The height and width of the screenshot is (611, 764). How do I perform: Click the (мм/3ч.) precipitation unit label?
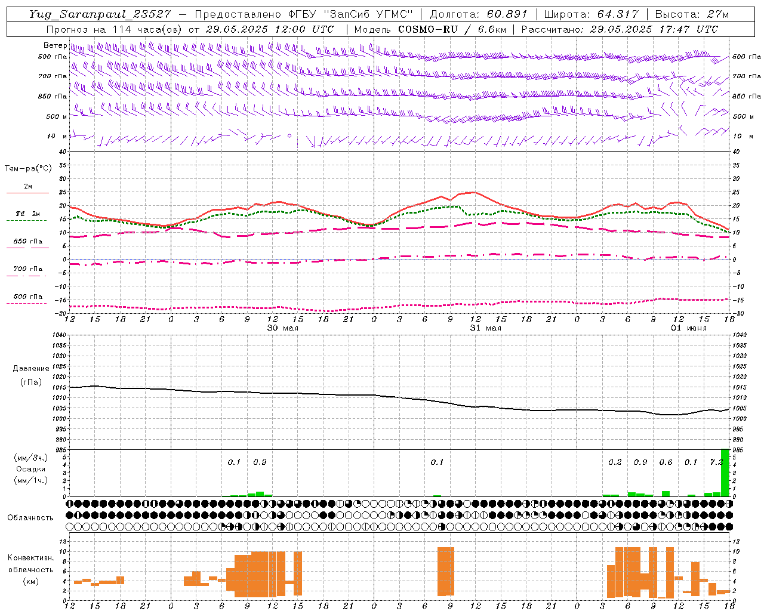pyautogui.click(x=30, y=458)
